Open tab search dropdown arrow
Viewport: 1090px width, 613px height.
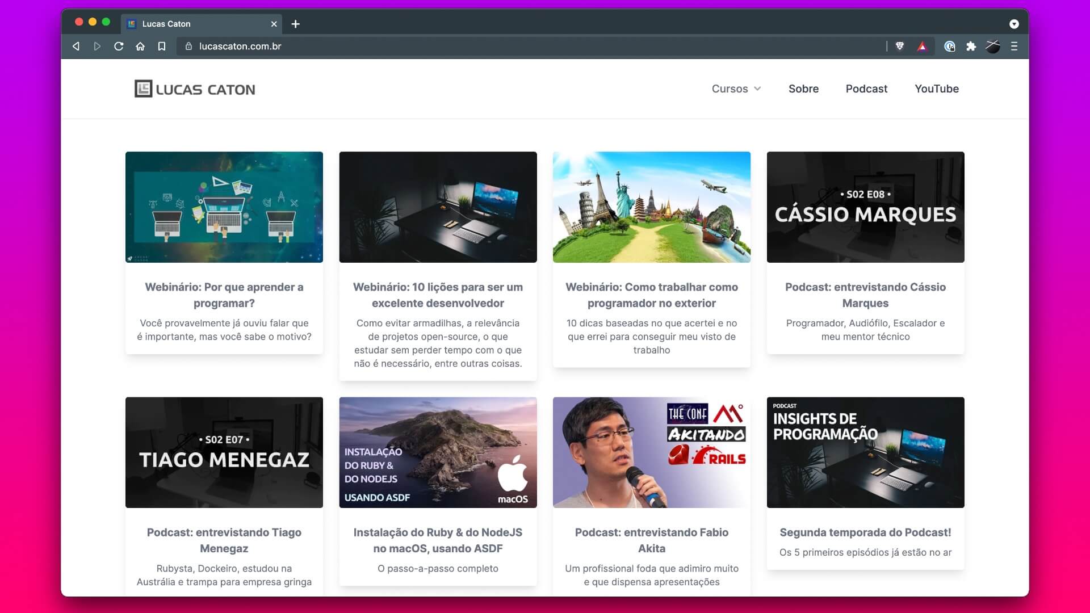(1014, 24)
